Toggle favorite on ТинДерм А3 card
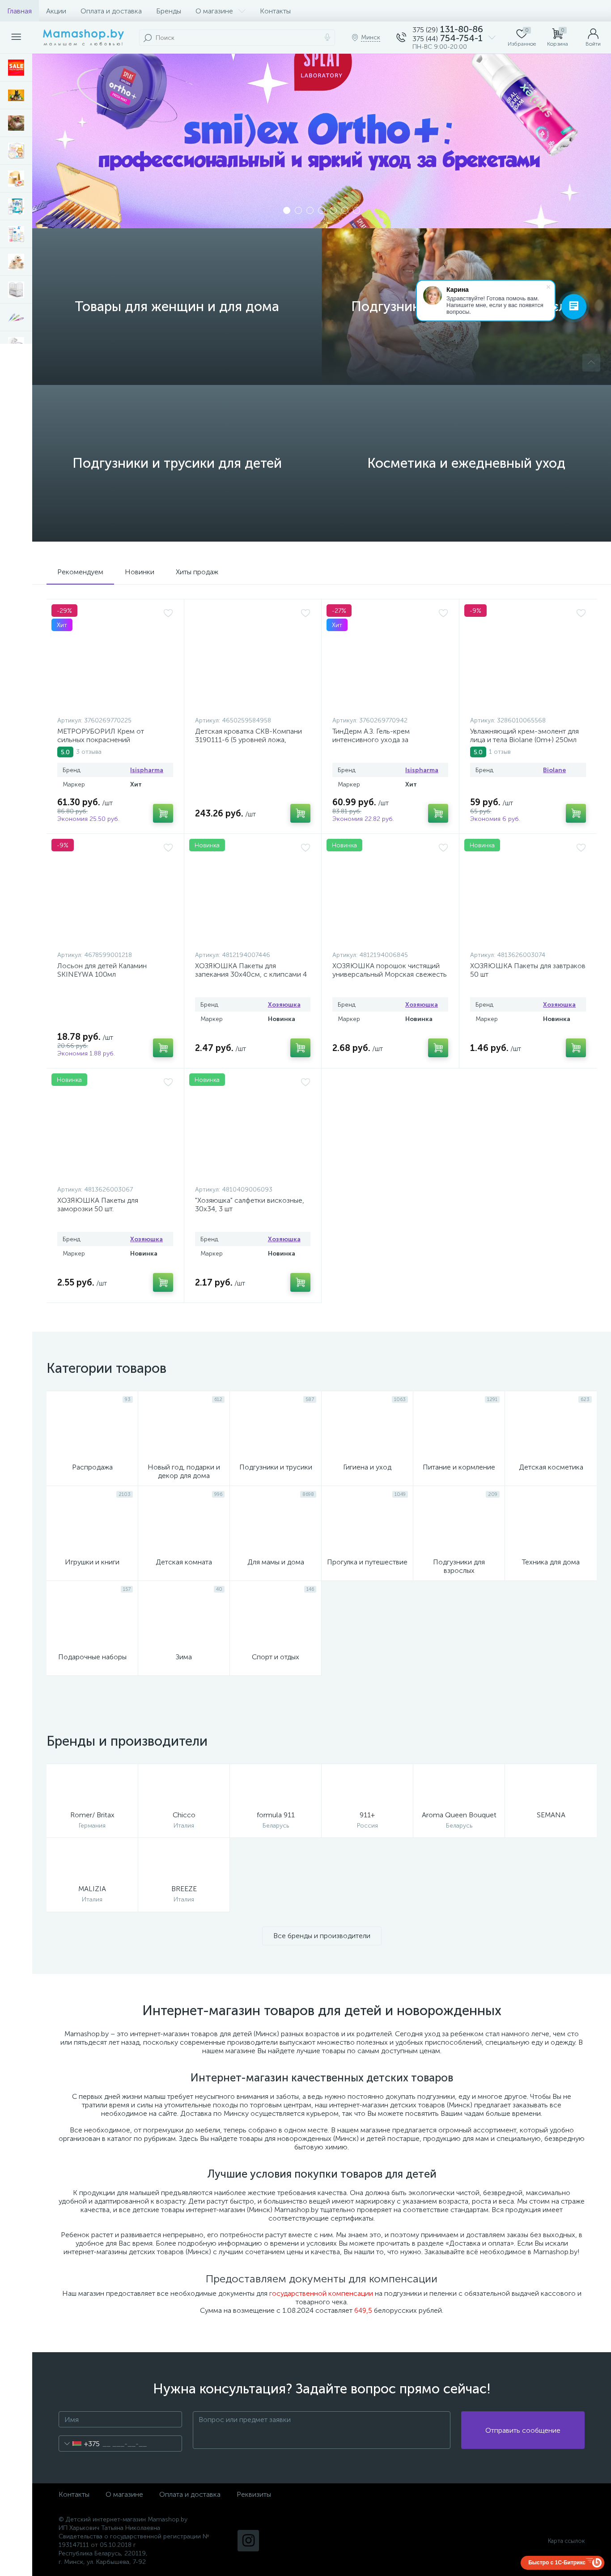 pos(443,613)
